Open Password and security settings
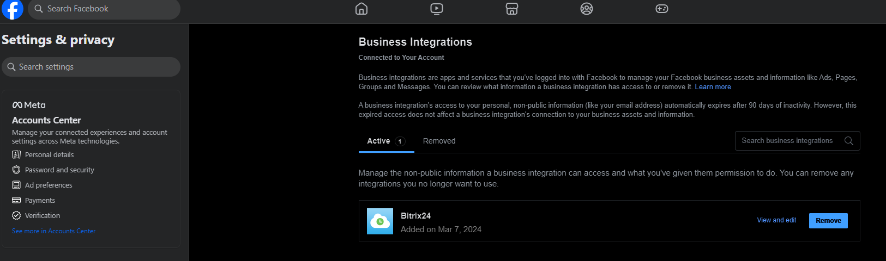The image size is (886, 261). (x=59, y=170)
